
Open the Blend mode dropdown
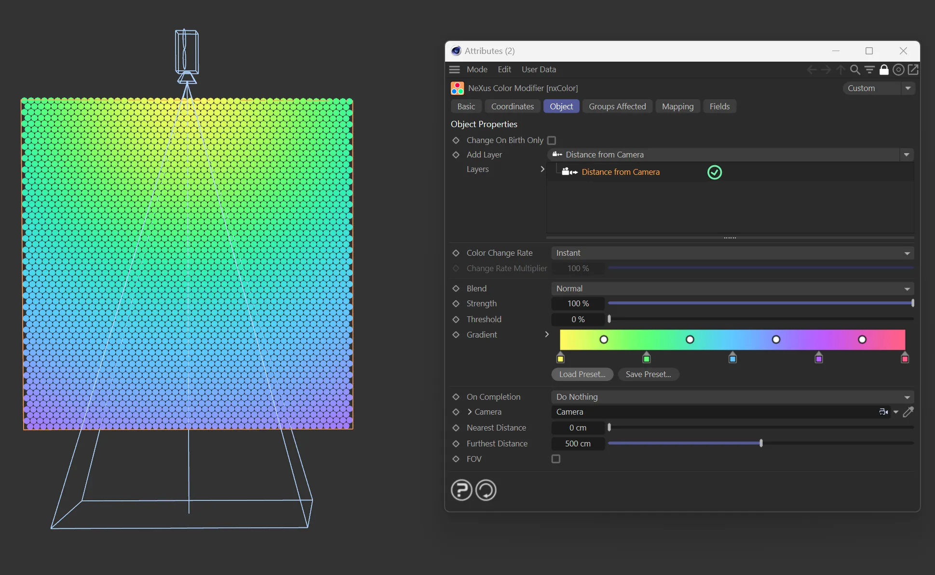[732, 288]
